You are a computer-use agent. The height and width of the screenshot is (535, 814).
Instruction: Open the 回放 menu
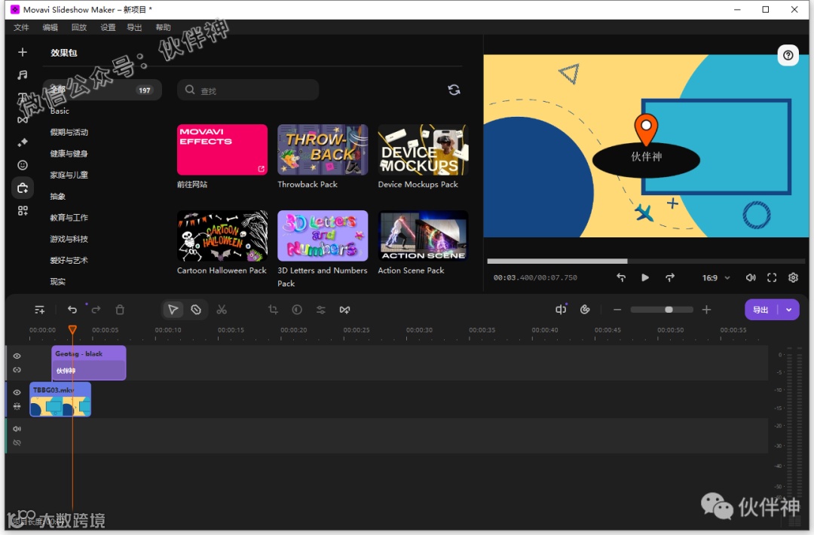pos(79,27)
